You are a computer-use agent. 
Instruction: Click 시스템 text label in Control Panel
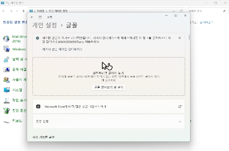[x=17, y=90]
